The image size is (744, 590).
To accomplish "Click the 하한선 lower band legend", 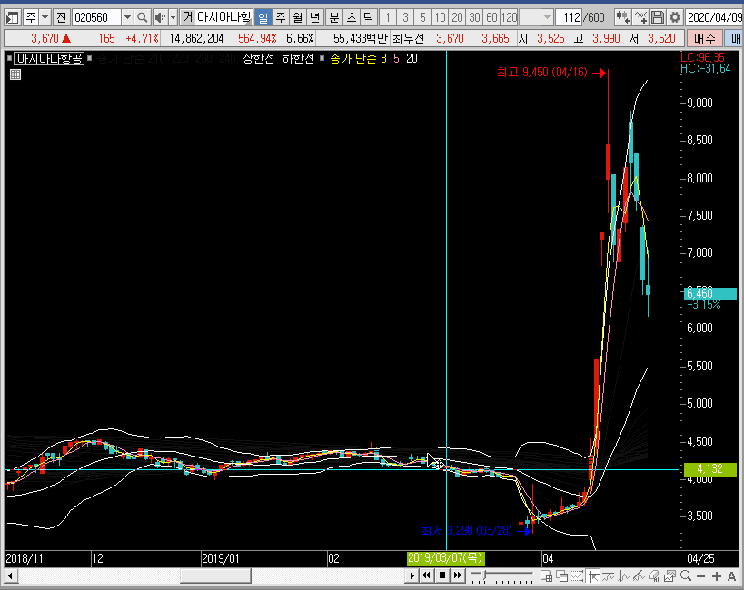I will click(298, 59).
